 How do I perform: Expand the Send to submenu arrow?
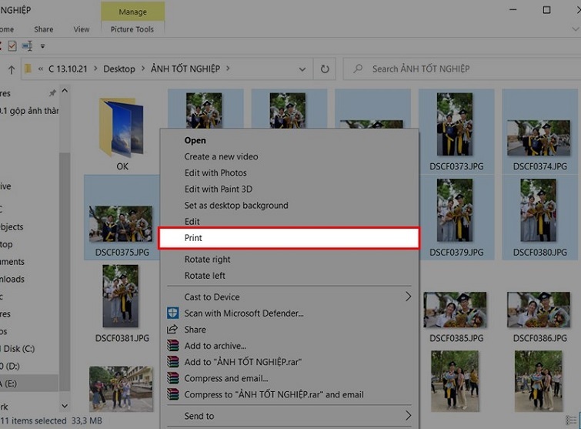pos(408,416)
